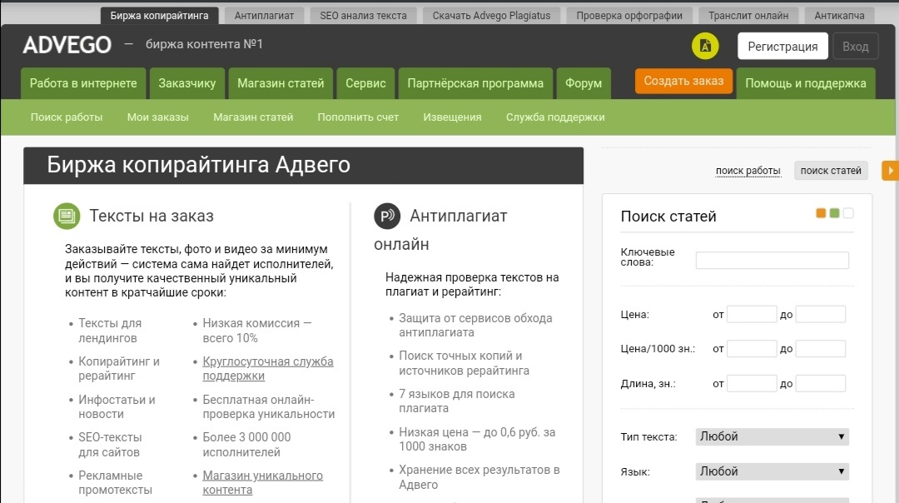Open Работа в интернете menu

(x=83, y=83)
